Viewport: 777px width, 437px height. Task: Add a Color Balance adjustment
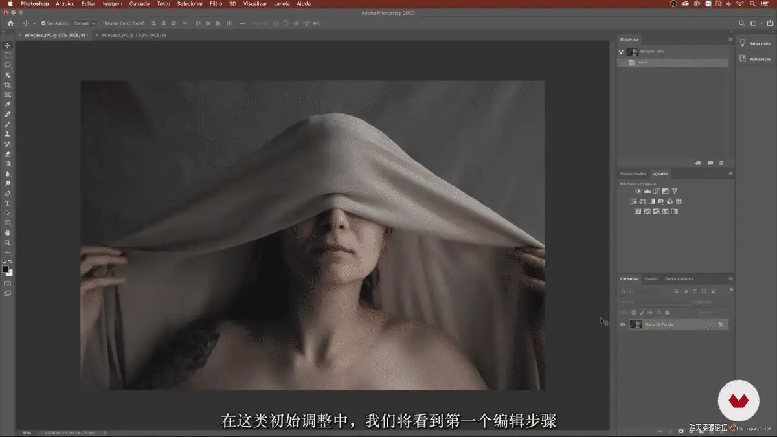pyautogui.click(x=642, y=201)
